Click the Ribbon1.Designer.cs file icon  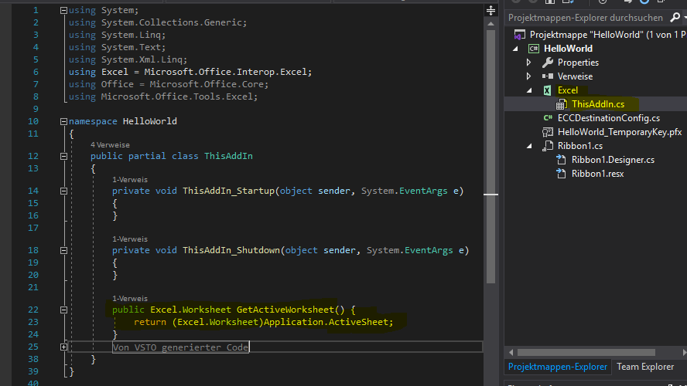coord(561,160)
